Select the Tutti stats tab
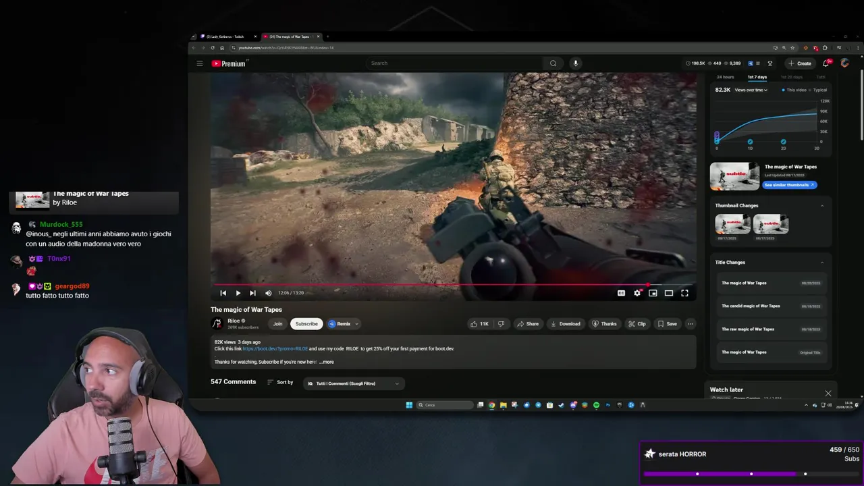Screen dimensions: 864x486 pyautogui.click(x=821, y=77)
